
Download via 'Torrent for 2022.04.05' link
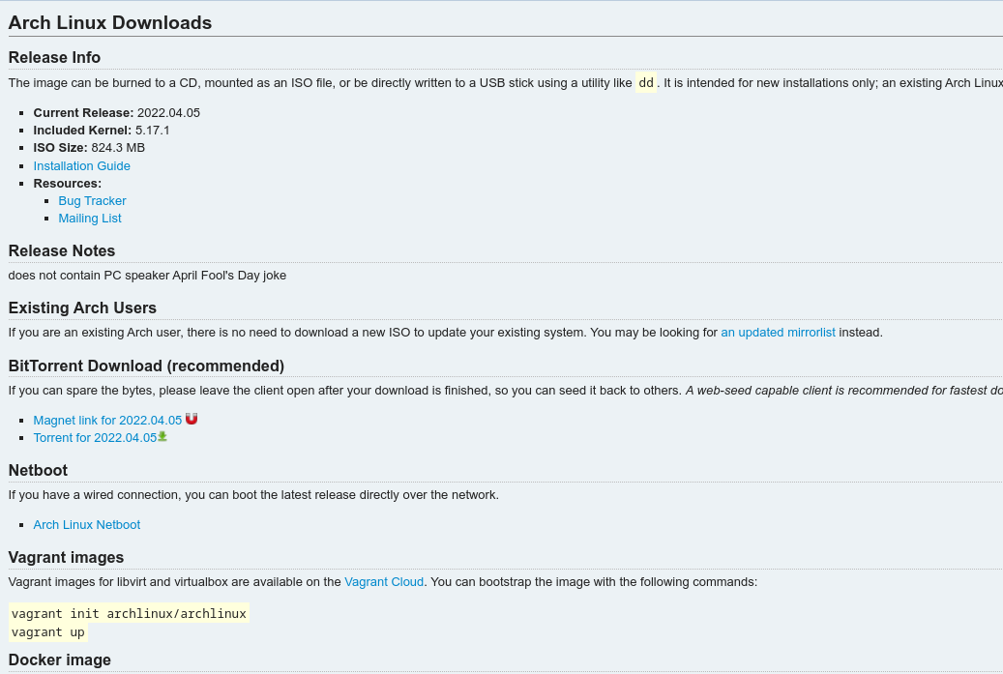[x=95, y=437]
